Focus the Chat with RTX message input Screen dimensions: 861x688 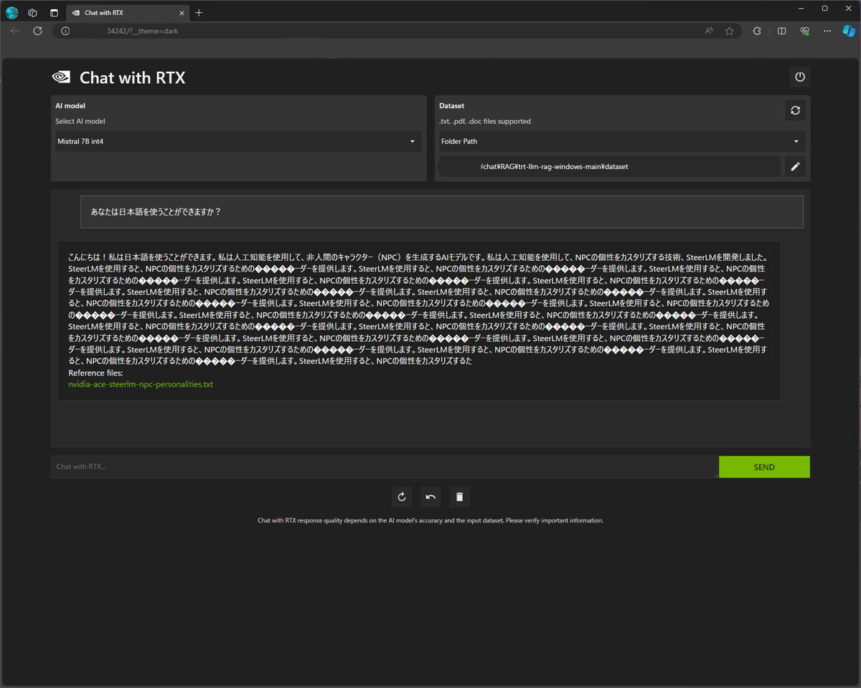(x=385, y=467)
